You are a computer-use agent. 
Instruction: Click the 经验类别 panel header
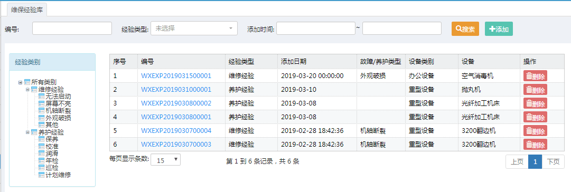coord(52,62)
